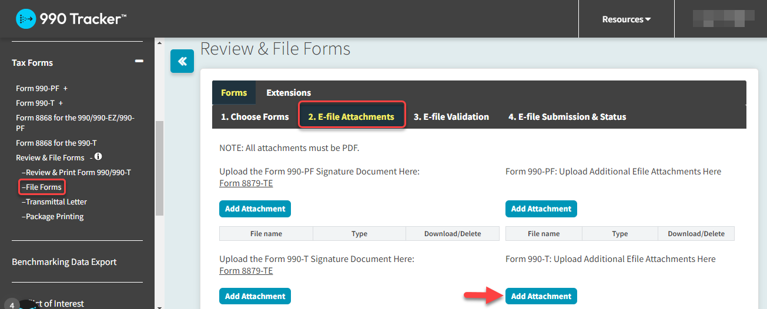Viewport: 767px width, 309px height.
Task: Select File Forms in the sidebar
Action: click(42, 187)
